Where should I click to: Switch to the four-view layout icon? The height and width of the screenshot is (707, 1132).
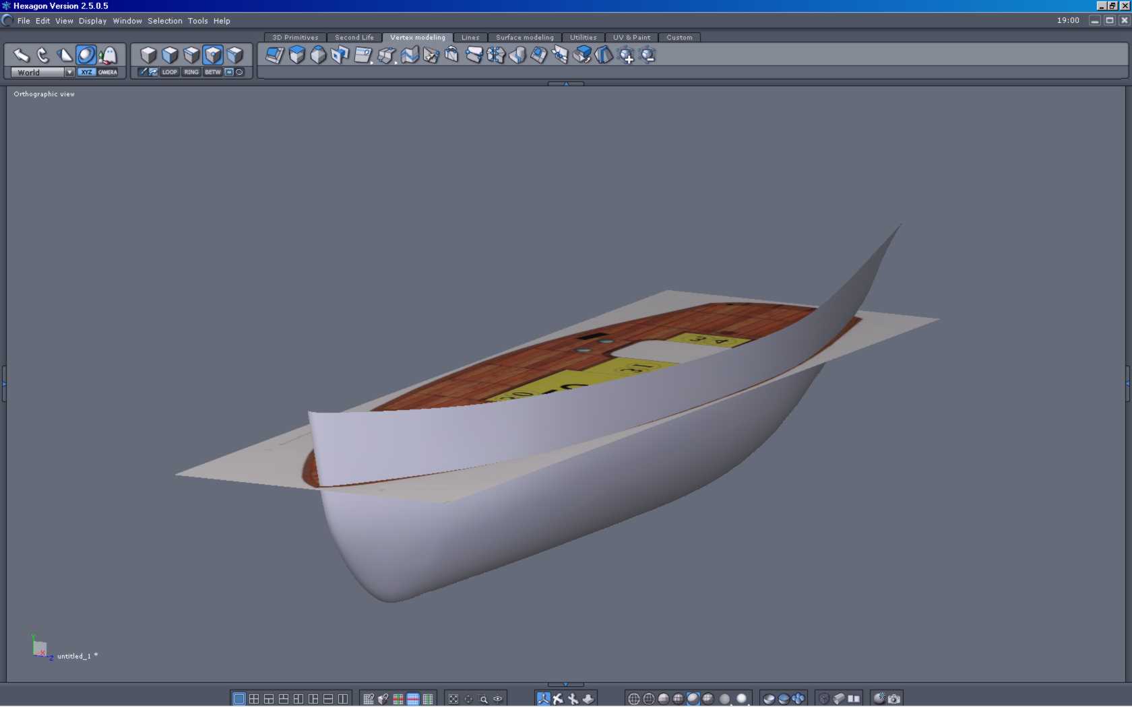(254, 699)
